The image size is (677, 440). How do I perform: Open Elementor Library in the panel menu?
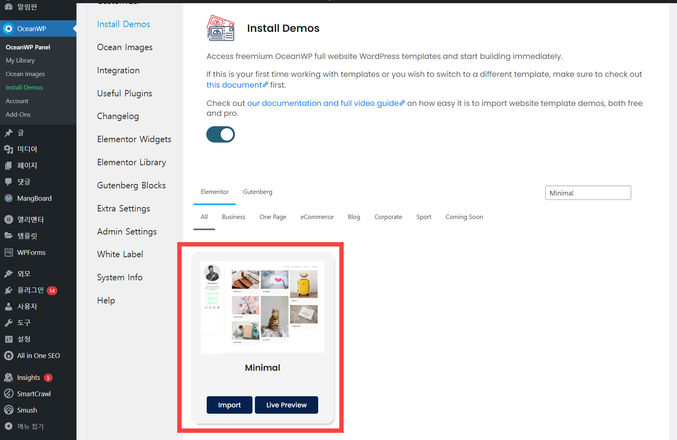tap(131, 162)
